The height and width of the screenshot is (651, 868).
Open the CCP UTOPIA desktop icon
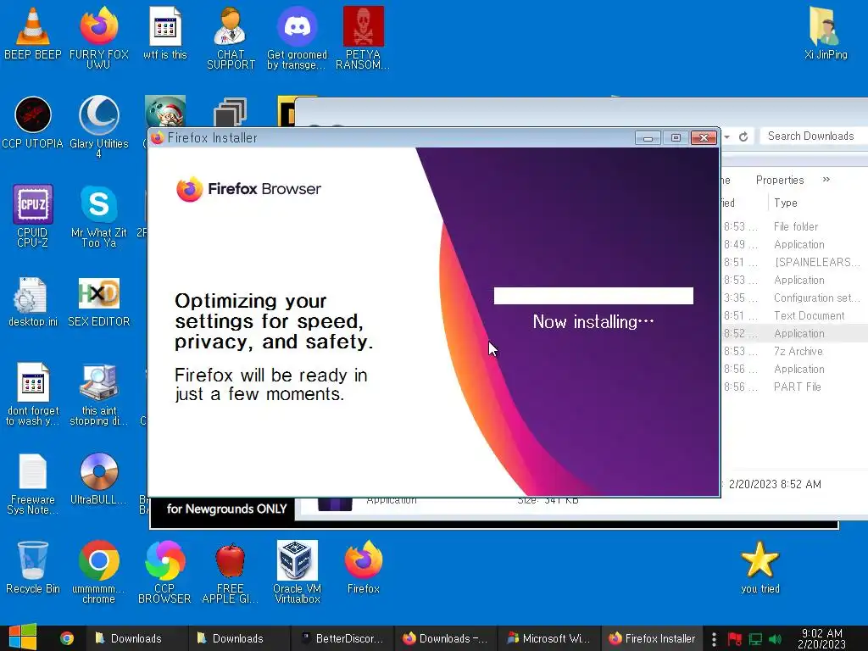click(x=33, y=122)
